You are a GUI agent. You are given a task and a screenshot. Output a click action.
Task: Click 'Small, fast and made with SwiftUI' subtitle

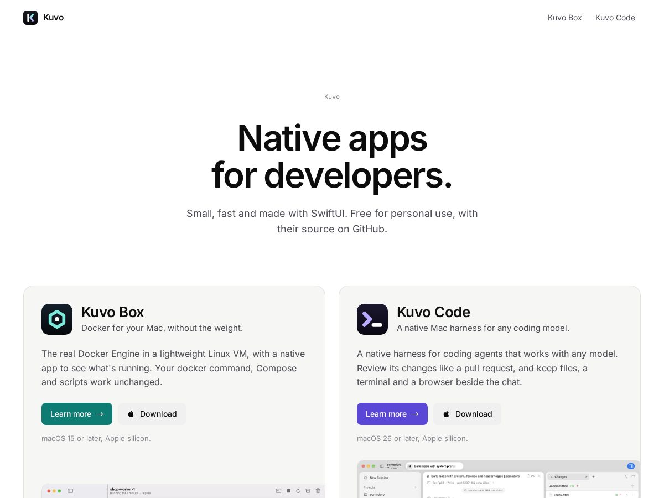pyautogui.click(x=332, y=221)
